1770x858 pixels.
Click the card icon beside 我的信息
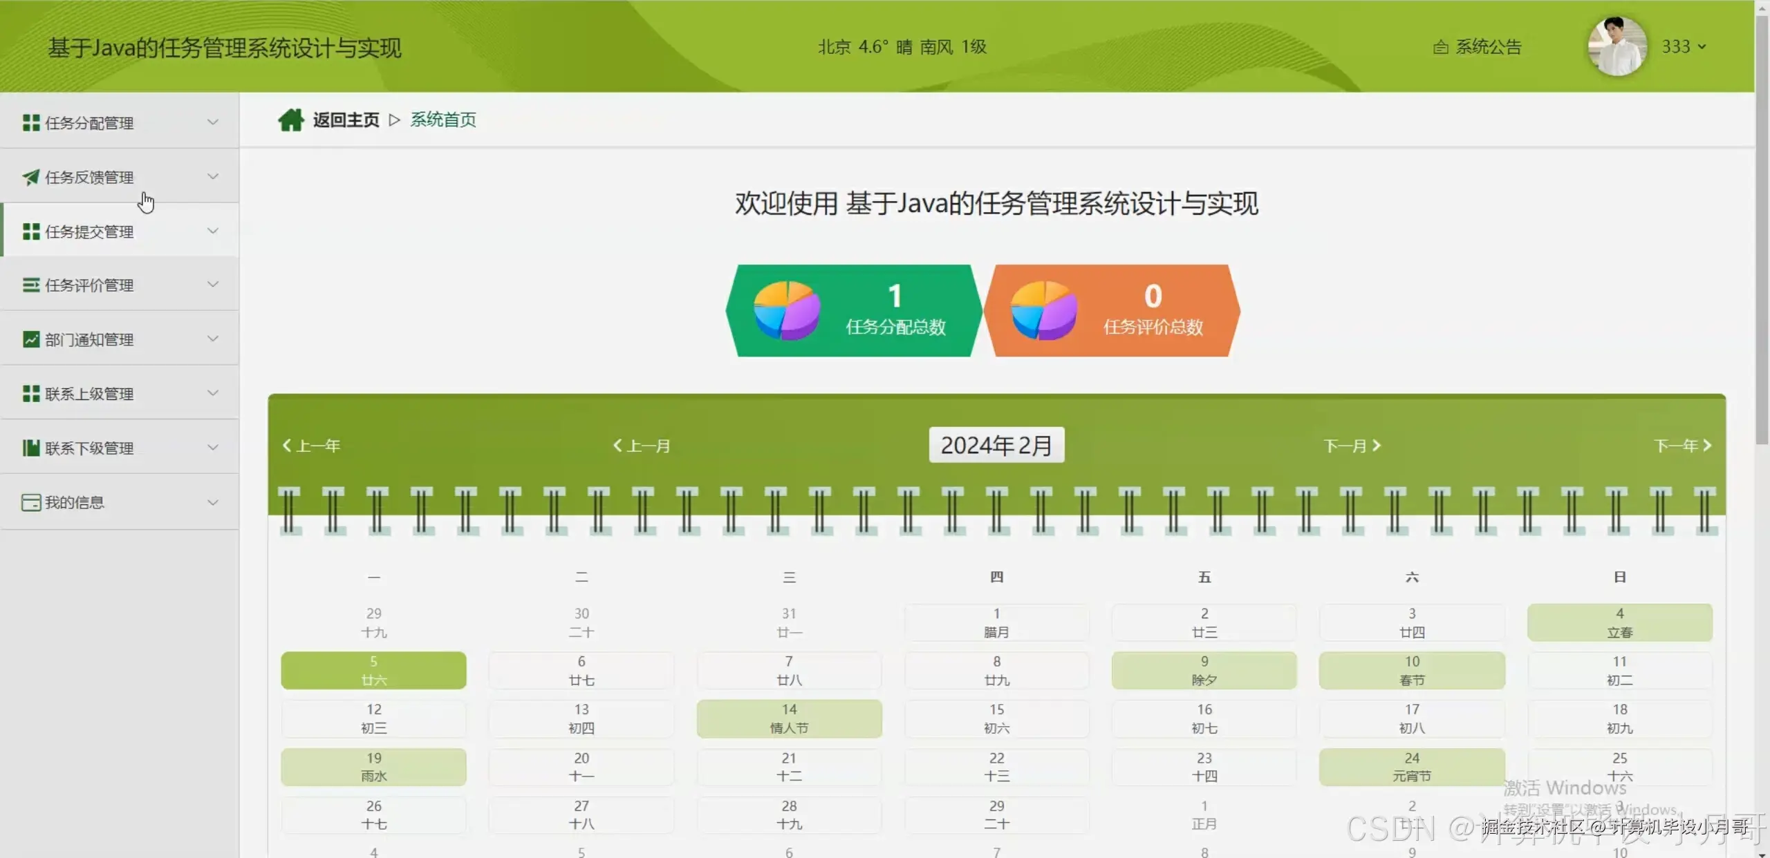tap(30, 502)
